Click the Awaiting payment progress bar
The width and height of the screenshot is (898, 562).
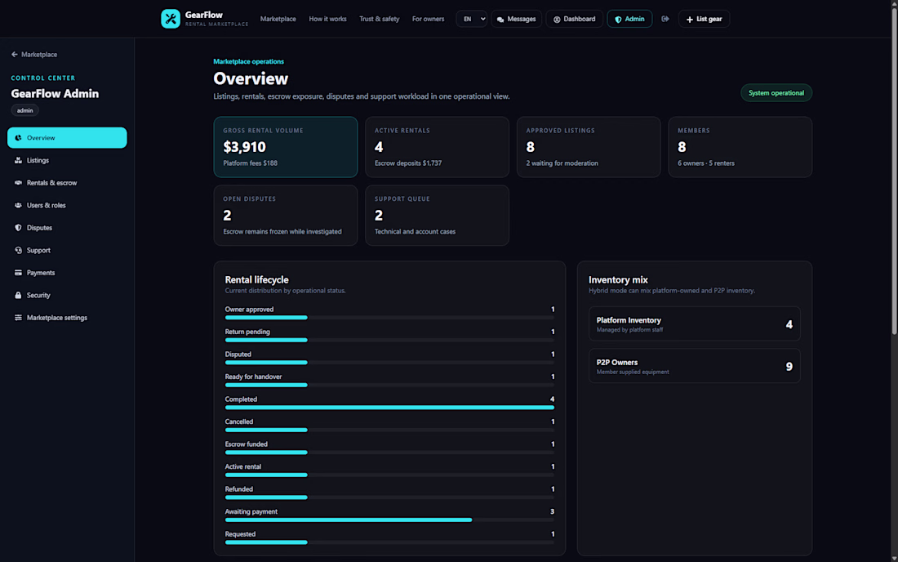click(389, 520)
